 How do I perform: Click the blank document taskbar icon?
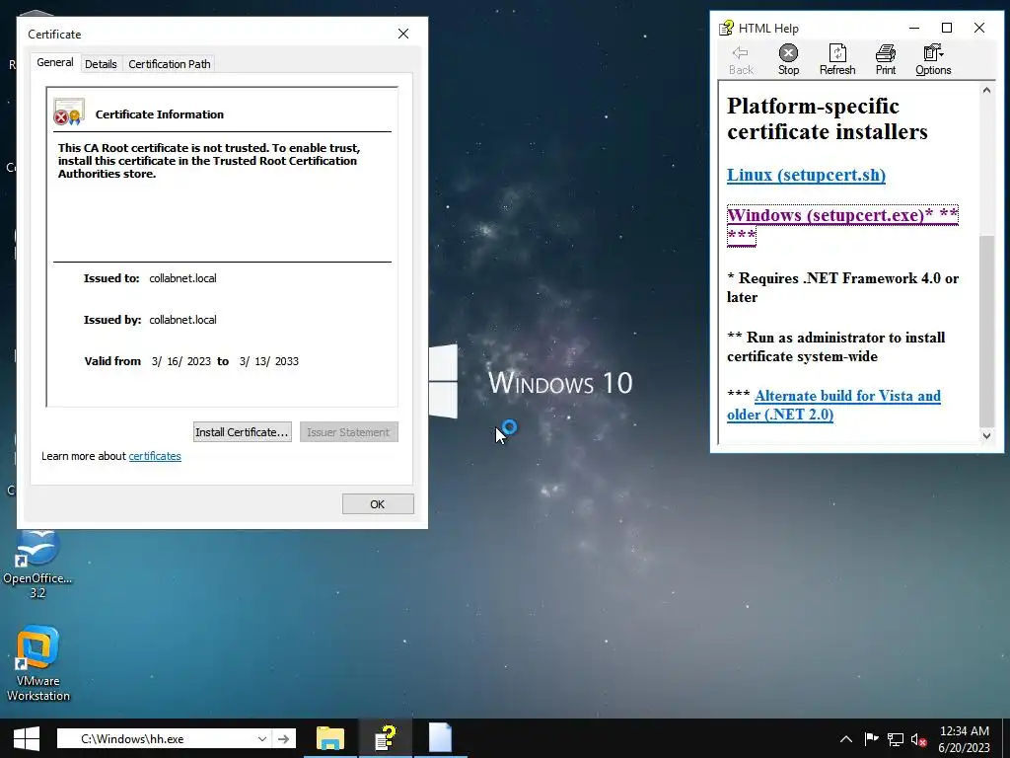click(x=440, y=738)
